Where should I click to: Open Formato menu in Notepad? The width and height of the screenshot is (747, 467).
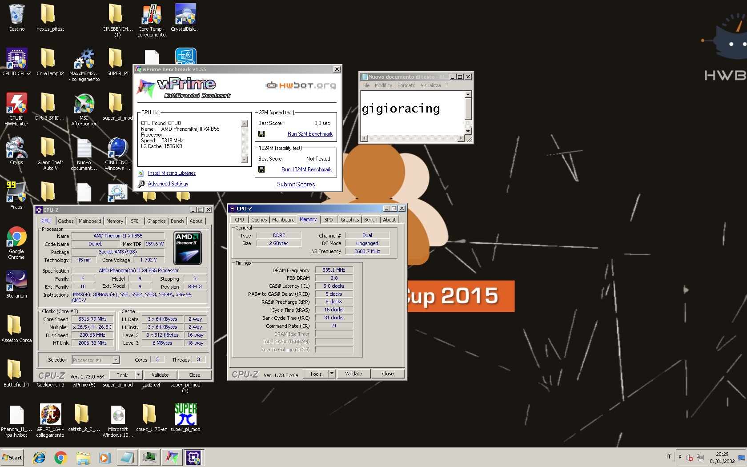pyautogui.click(x=406, y=85)
